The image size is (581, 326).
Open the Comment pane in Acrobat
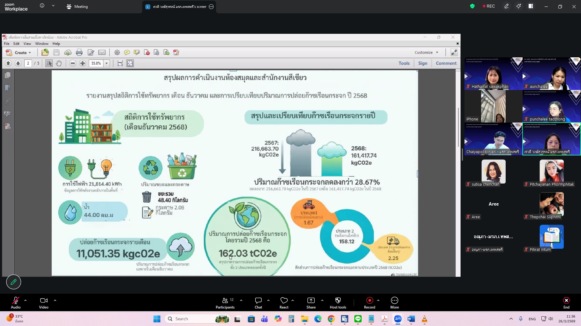[x=446, y=63]
